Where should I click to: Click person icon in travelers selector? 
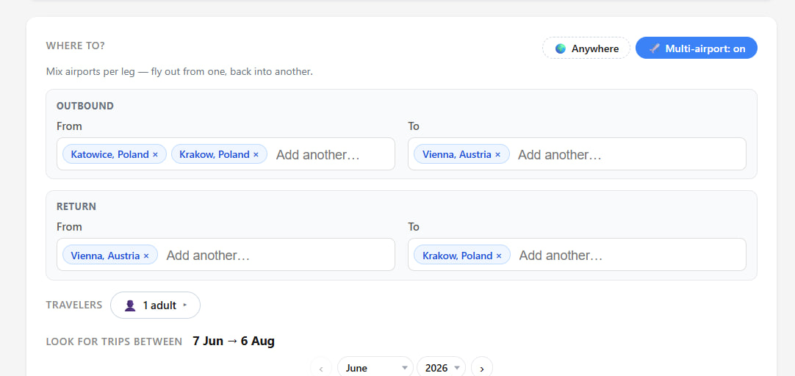[x=130, y=305]
